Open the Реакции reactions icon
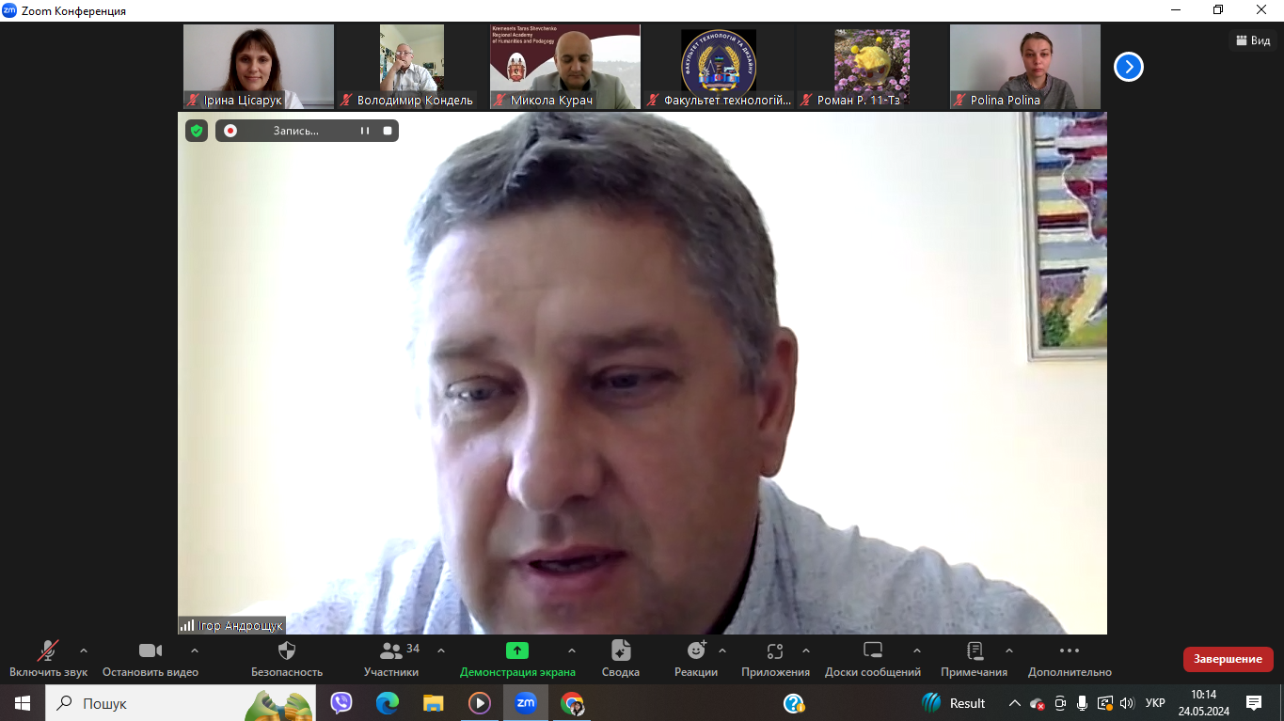Screen dimensions: 1284x721 pos(696,650)
